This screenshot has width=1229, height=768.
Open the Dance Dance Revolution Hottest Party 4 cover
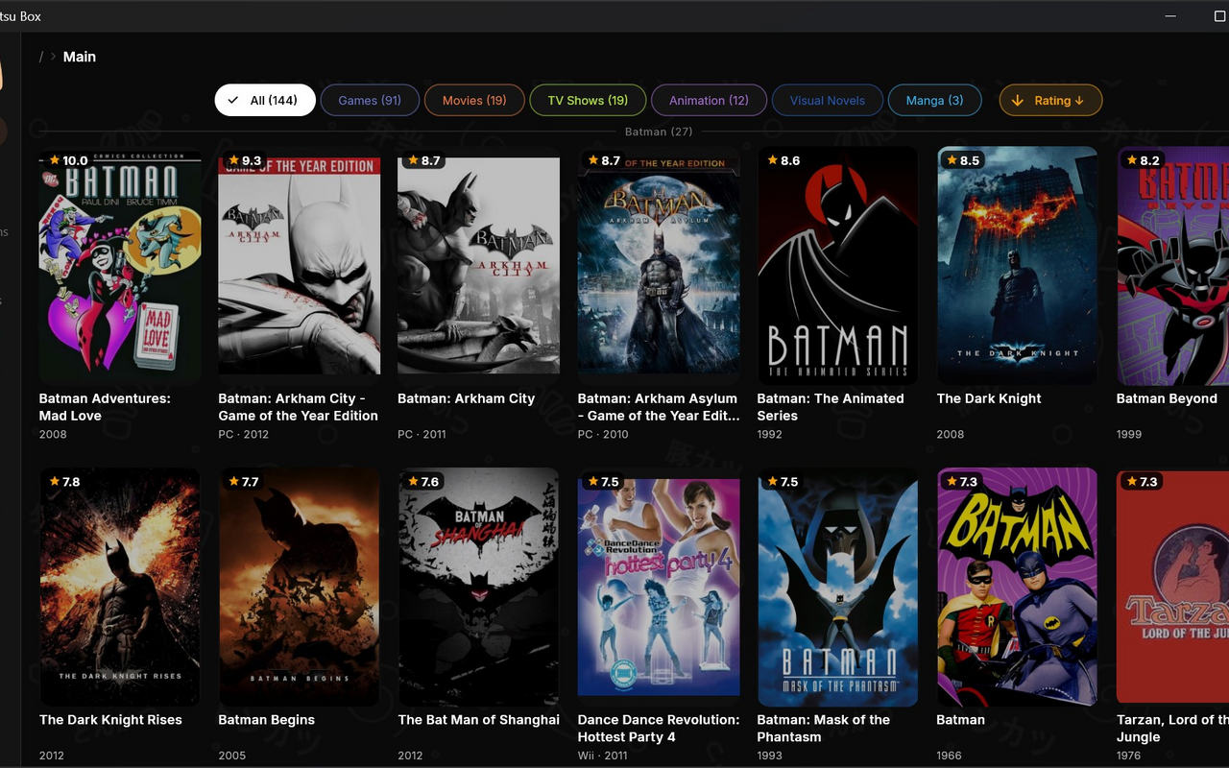(659, 588)
